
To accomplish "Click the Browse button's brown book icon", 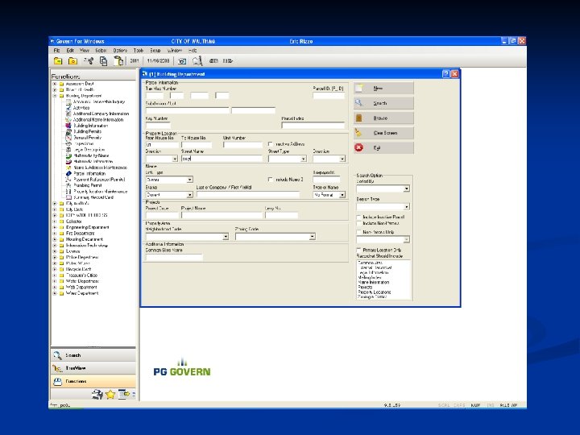I will [358, 118].
